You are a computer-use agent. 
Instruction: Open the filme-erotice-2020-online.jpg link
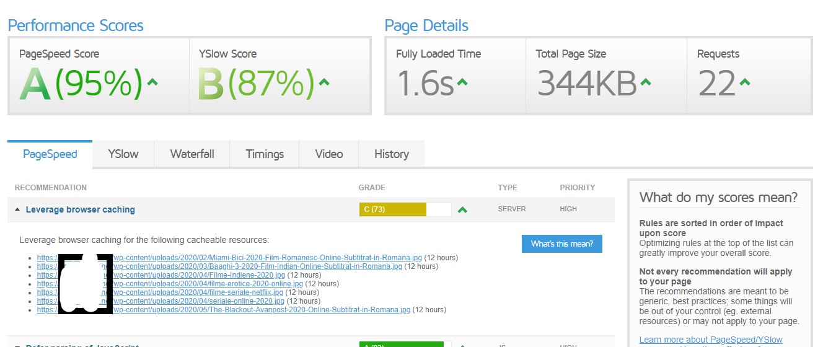tap(170, 284)
